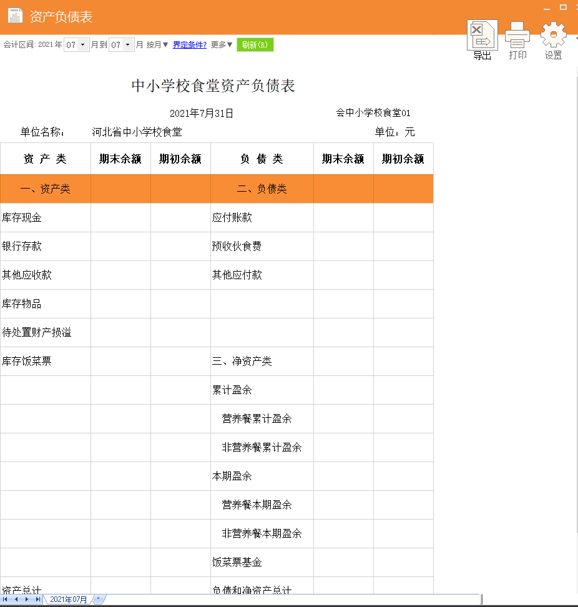Screen dimensions: 578x607
Task: Click the asterisk tab to add a sheet
Action: (98, 599)
